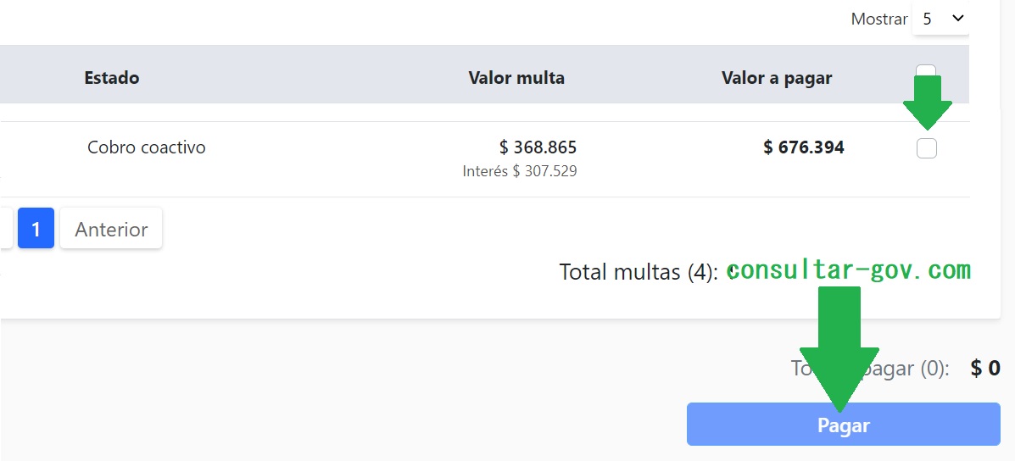Check the Cobro coactivo row checkbox
Screen dimensions: 1015x461
(927, 148)
